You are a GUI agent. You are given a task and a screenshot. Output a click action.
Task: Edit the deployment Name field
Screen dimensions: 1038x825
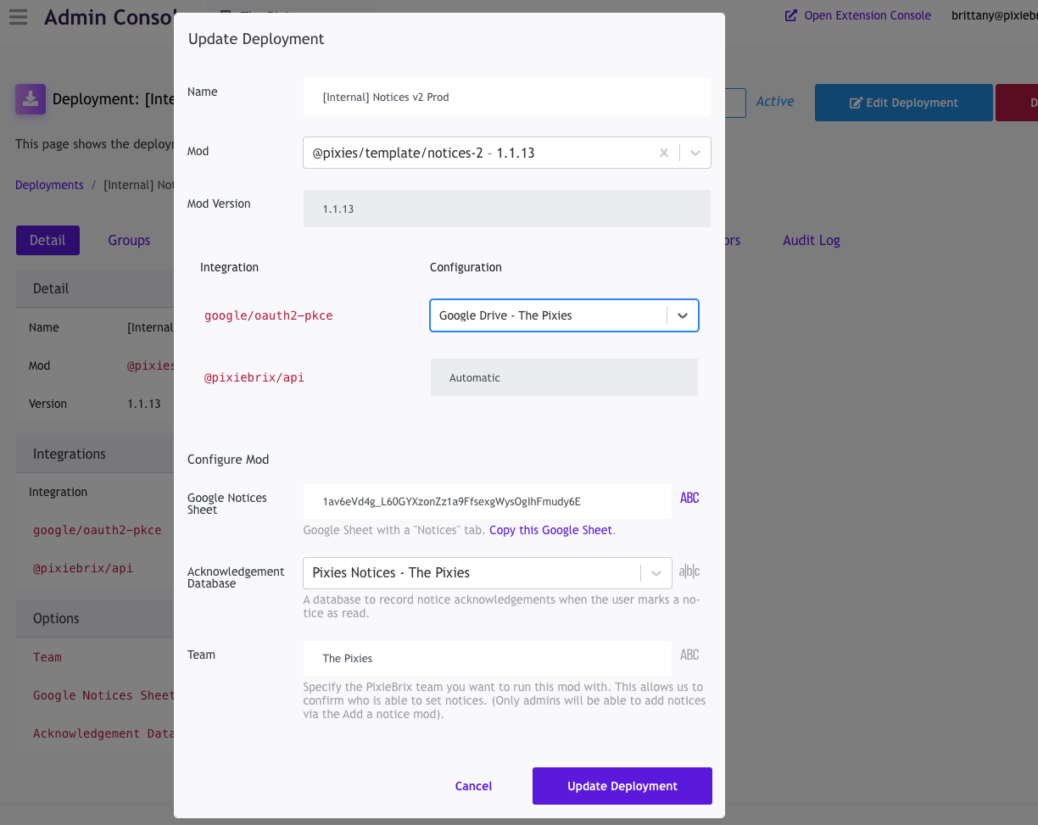point(507,97)
